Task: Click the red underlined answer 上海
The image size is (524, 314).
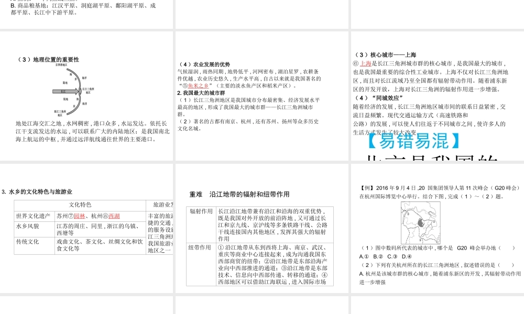Action: [366, 63]
